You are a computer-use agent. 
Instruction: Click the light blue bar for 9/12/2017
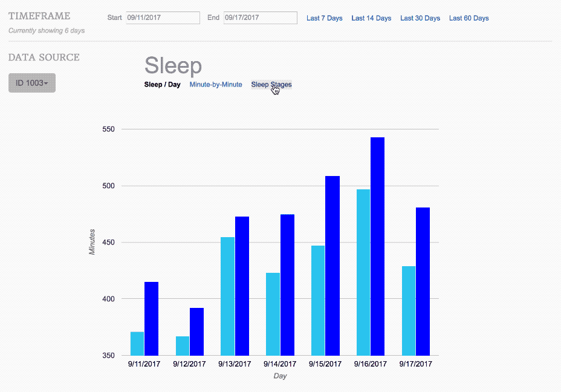[183, 346]
